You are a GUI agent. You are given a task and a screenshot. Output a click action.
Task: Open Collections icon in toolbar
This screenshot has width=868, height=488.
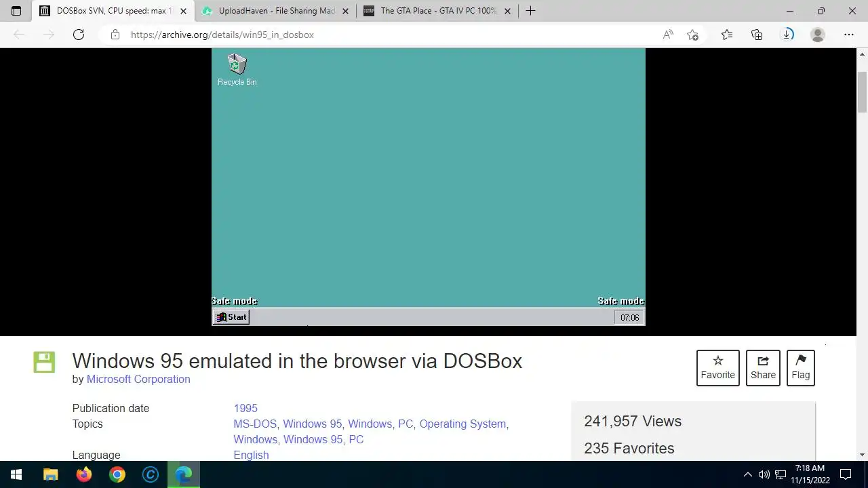click(x=757, y=35)
